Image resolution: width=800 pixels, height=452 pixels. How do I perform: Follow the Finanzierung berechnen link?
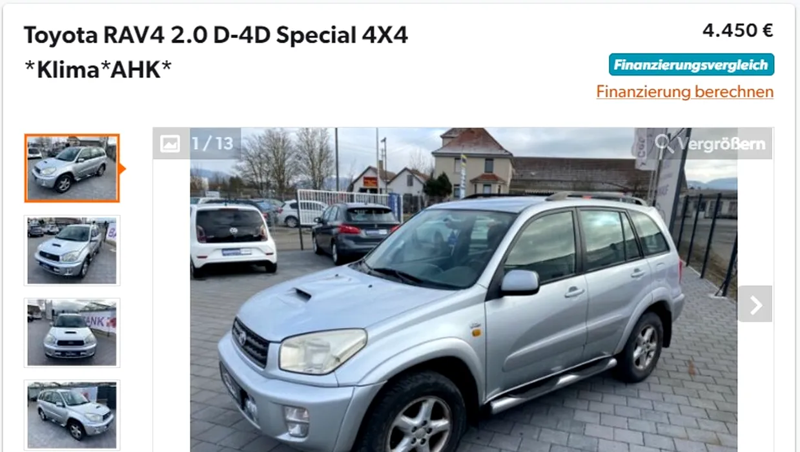pos(684,92)
